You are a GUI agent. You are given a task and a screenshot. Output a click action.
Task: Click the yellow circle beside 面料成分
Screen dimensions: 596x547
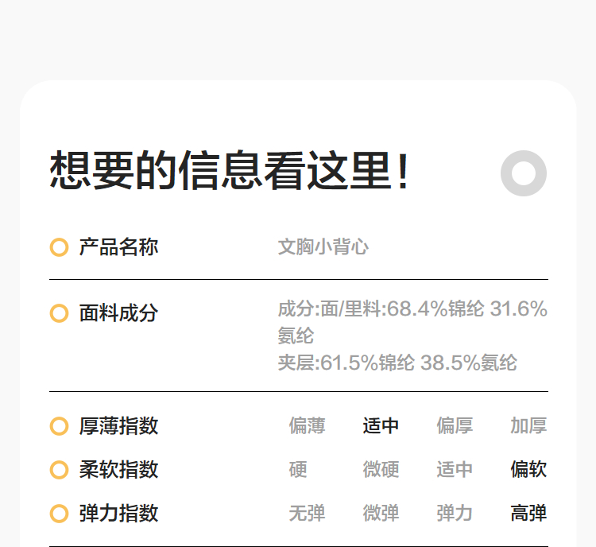[x=59, y=313]
